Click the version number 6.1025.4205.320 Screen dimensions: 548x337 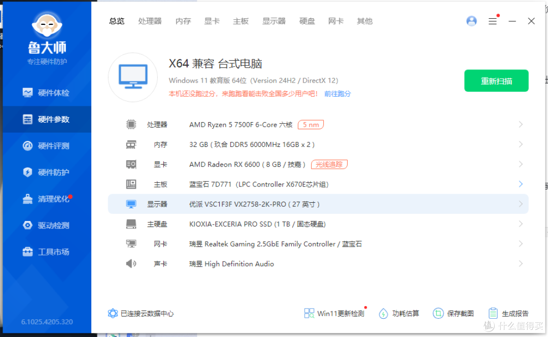[x=47, y=322]
